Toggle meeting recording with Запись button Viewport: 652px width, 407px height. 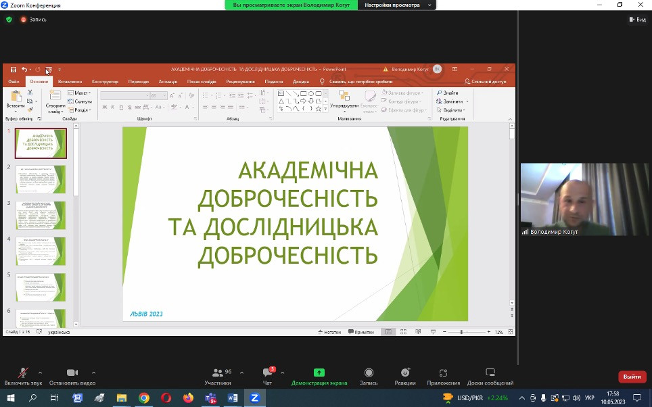tap(369, 373)
